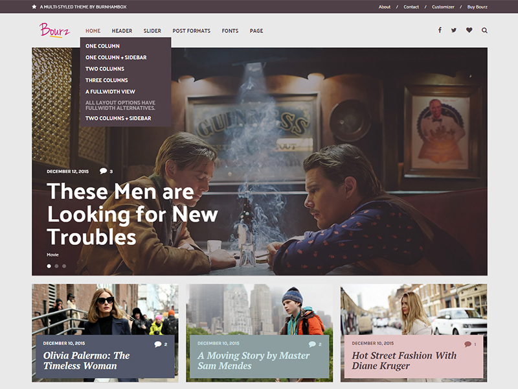Click the Buy Bourz link
The height and width of the screenshot is (389, 518).
pos(477,6)
